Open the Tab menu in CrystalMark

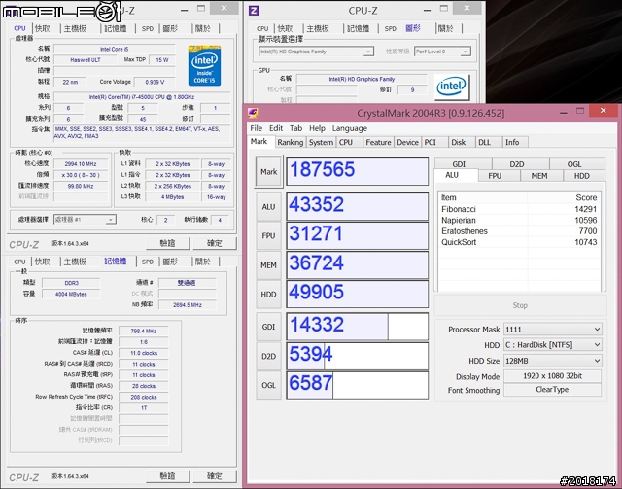pos(295,128)
